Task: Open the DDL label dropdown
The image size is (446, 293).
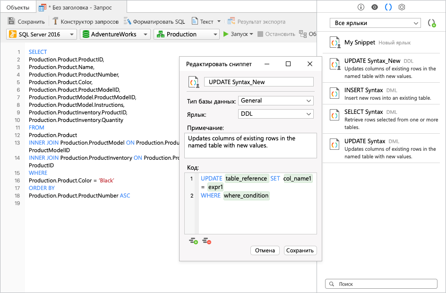Action: pos(275,114)
